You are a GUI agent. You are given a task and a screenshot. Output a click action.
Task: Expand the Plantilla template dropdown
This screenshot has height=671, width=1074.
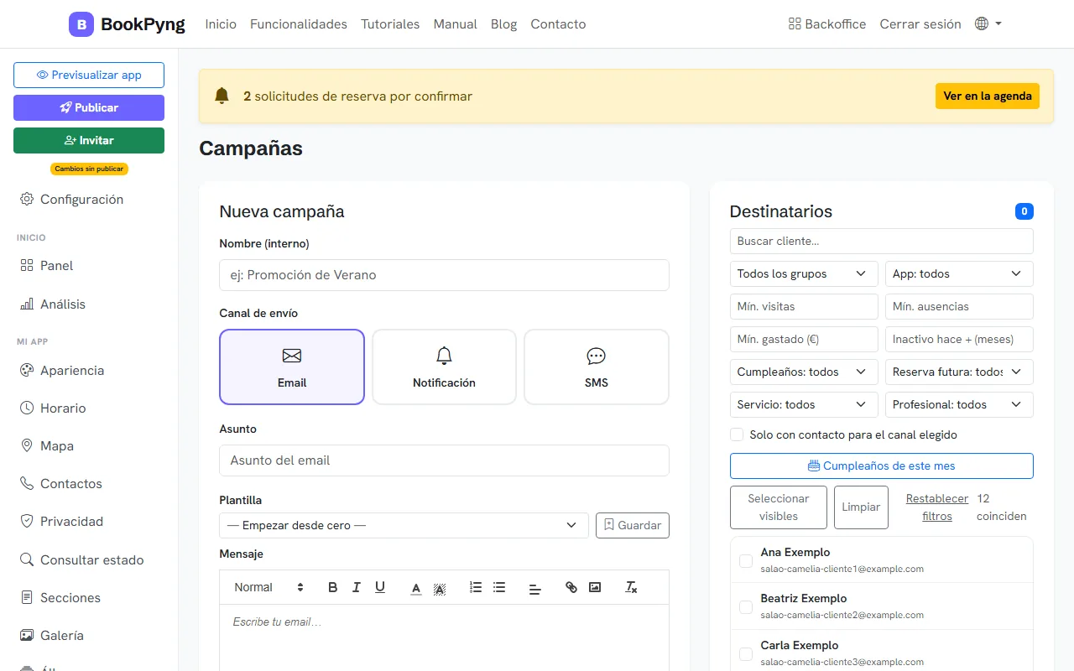pos(404,525)
